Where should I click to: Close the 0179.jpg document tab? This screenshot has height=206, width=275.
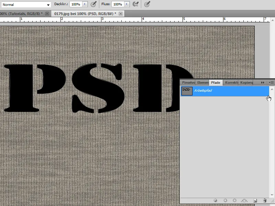click(x=121, y=13)
